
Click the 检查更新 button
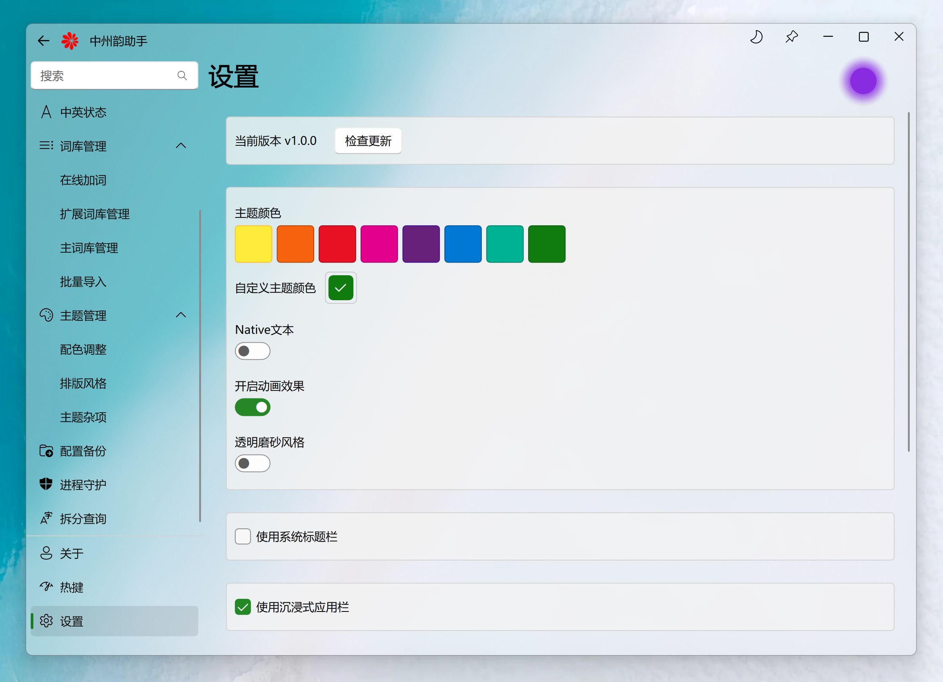pyautogui.click(x=368, y=141)
